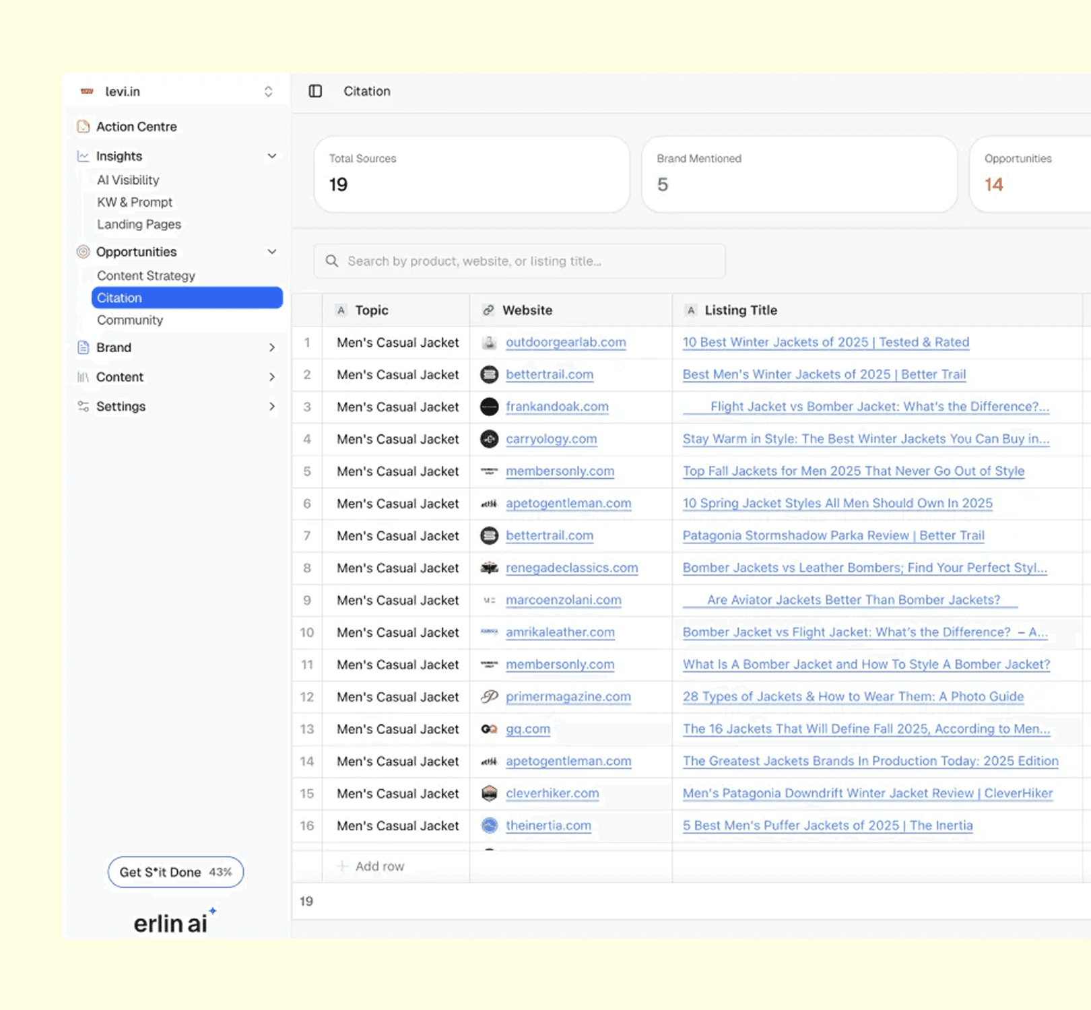This screenshot has height=1010, width=1091.
Task: Click the Website column link icon
Action: [x=488, y=310]
